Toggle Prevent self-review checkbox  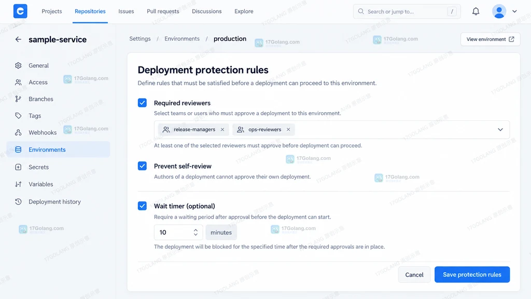[142, 166]
